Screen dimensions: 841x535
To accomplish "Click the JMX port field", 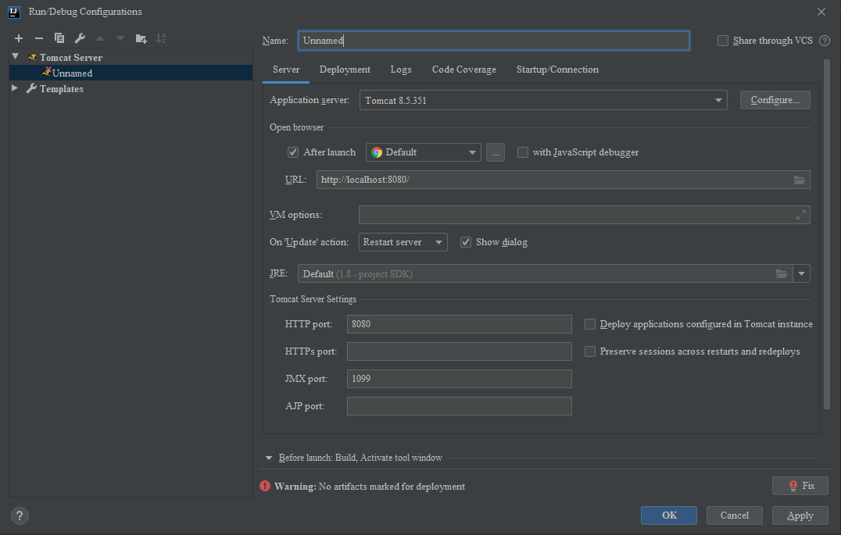I will 459,379.
